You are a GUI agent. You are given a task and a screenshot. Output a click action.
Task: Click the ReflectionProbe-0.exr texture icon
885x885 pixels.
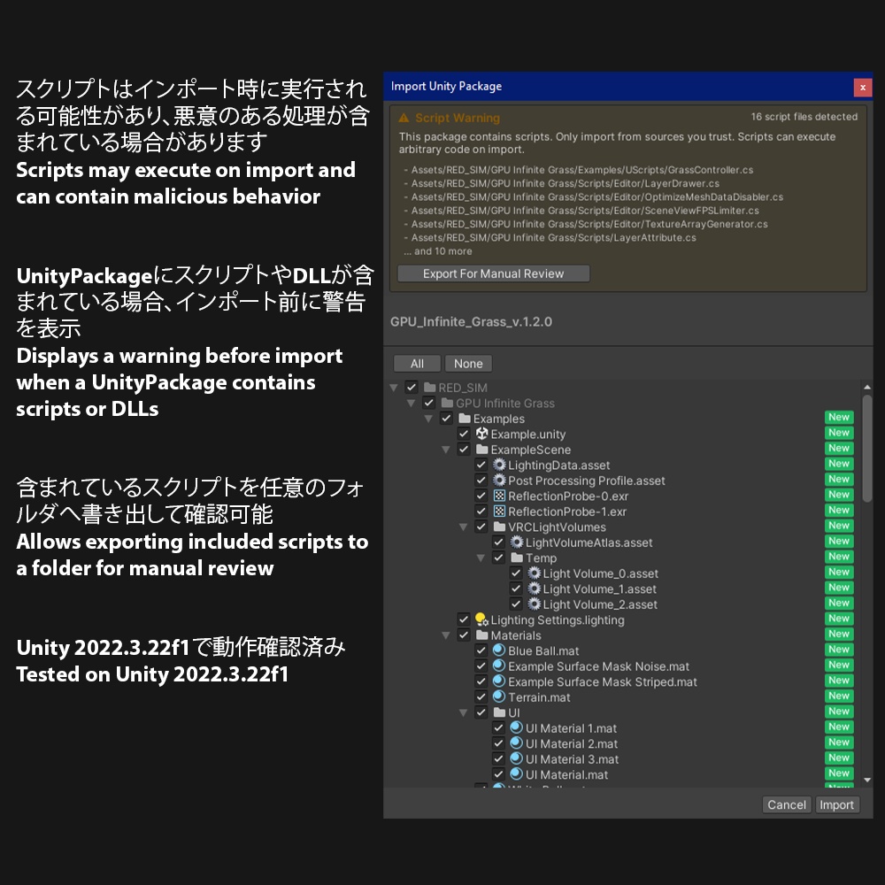click(499, 496)
